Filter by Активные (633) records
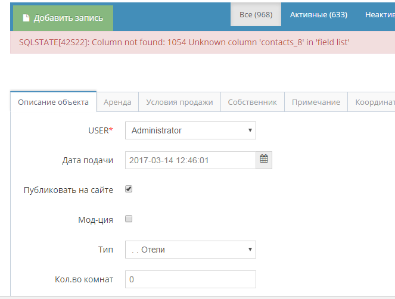The image size is (395, 299). pos(318,15)
